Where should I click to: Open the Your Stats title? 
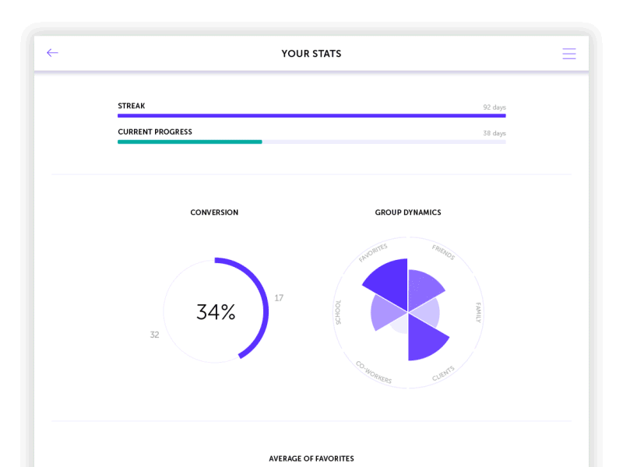311,53
